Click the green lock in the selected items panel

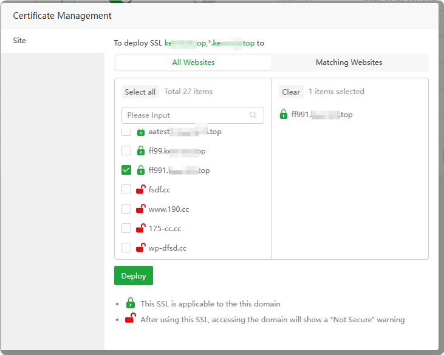[284, 114]
